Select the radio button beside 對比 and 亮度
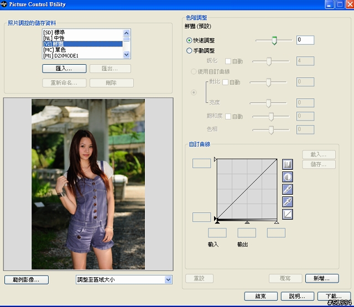This screenshot has width=354, height=307. tap(194, 92)
